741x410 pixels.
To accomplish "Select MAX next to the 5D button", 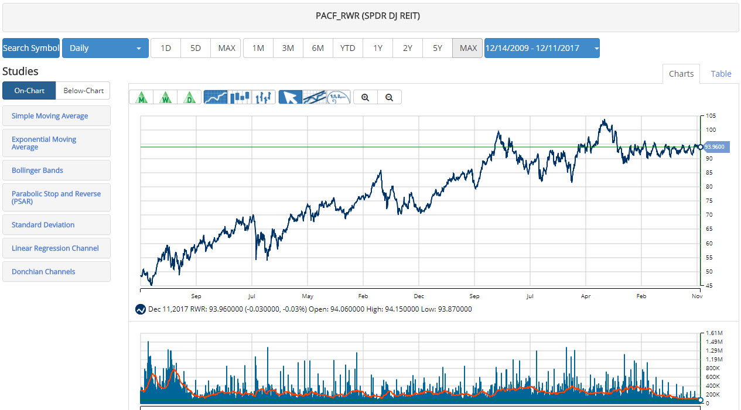I will 226,48.
